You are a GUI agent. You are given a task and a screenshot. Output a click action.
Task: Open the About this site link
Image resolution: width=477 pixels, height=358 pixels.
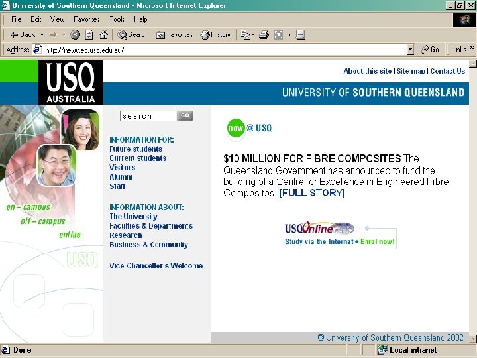[x=368, y=71]
